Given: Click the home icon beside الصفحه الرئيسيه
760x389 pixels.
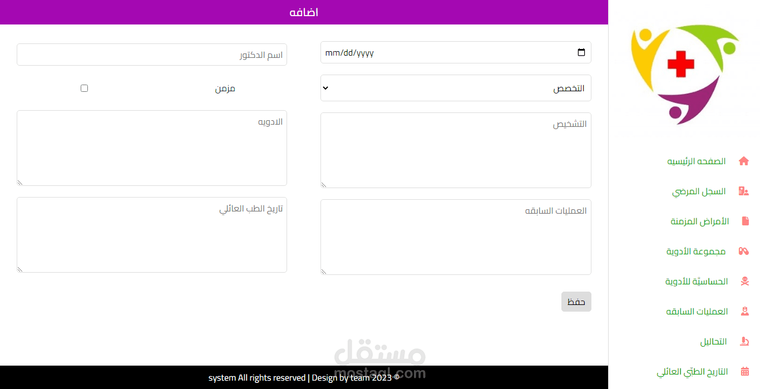Looking at the screenshot, I should point(744,161).
